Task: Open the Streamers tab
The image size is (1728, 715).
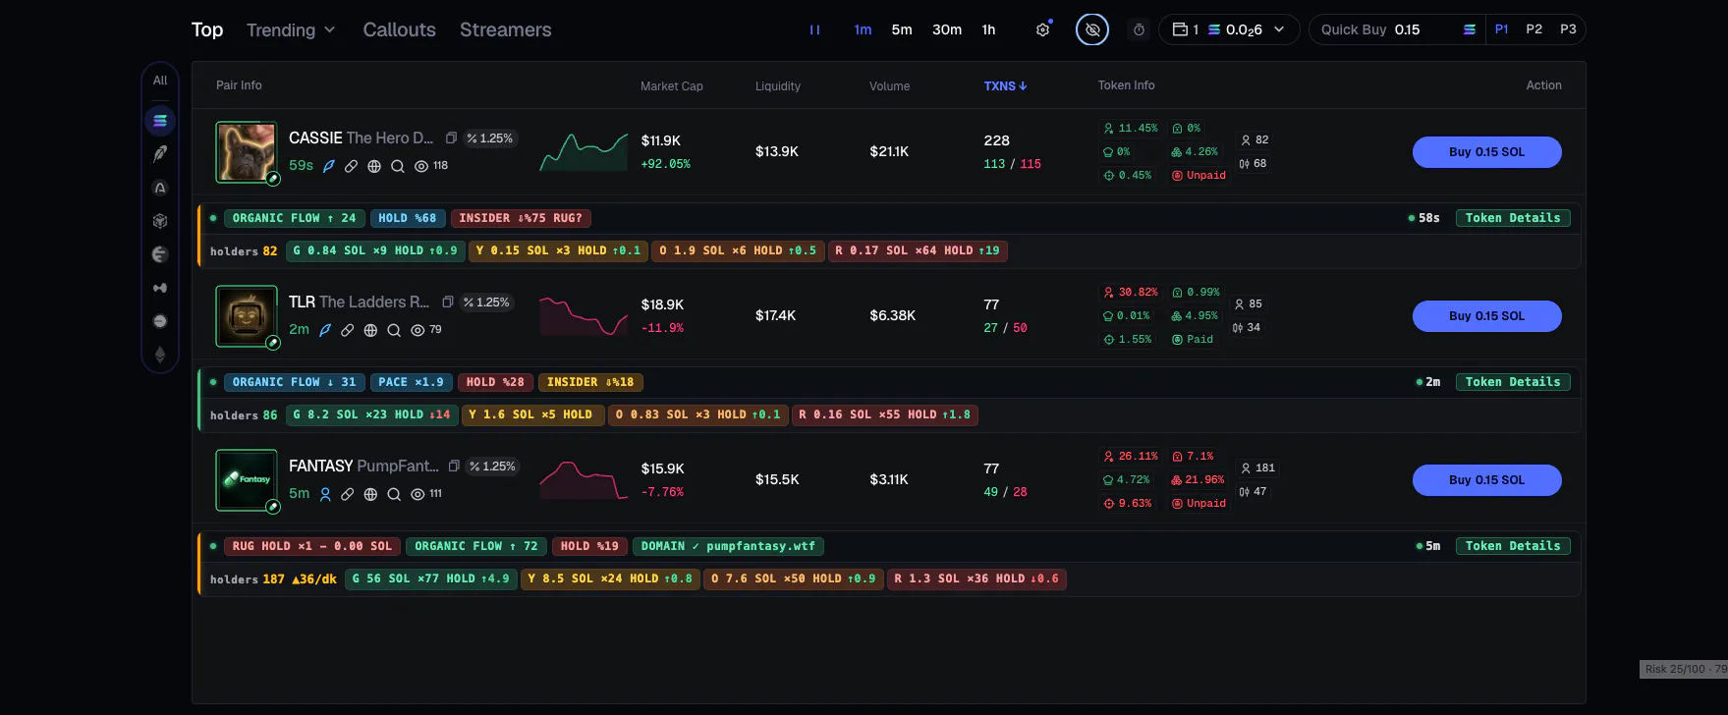Action: click(x=506, y=30)
